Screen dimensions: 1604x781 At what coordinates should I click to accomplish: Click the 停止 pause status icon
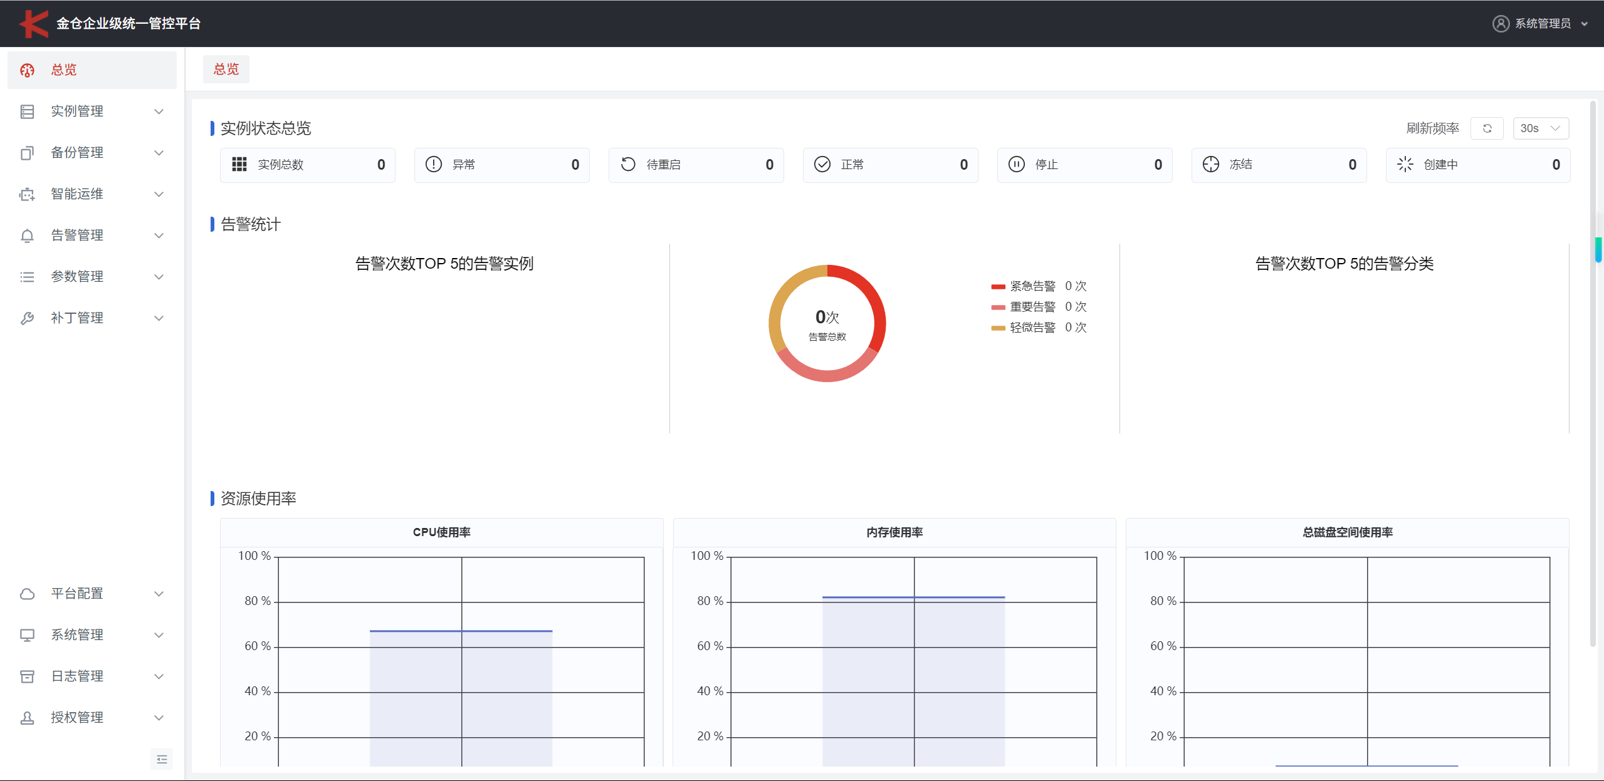[x=1017, y=164]
